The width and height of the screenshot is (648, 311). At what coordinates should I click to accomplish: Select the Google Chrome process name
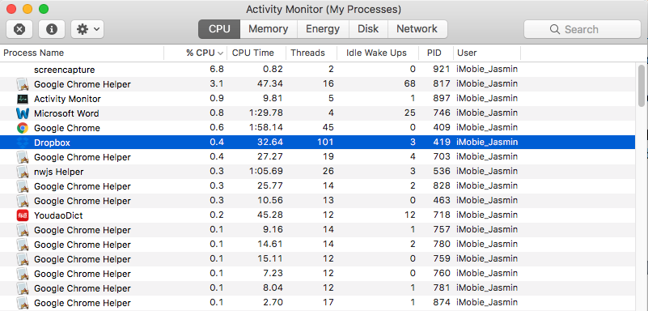click(67, 128)
